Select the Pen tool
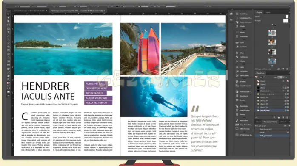 [9, 39]
